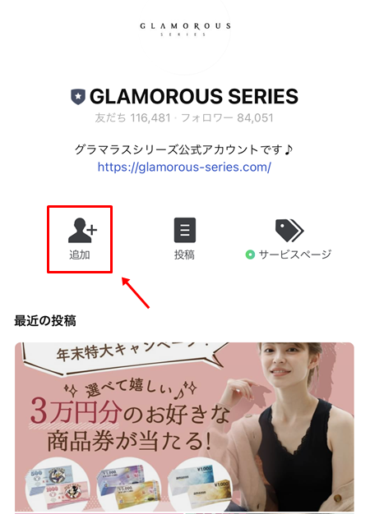Open the GLAMOROUS SERIES profile logo
Image resolution: width=370 pixels, height=514 pixels.
pyautogui.click(x=185, y=30)
